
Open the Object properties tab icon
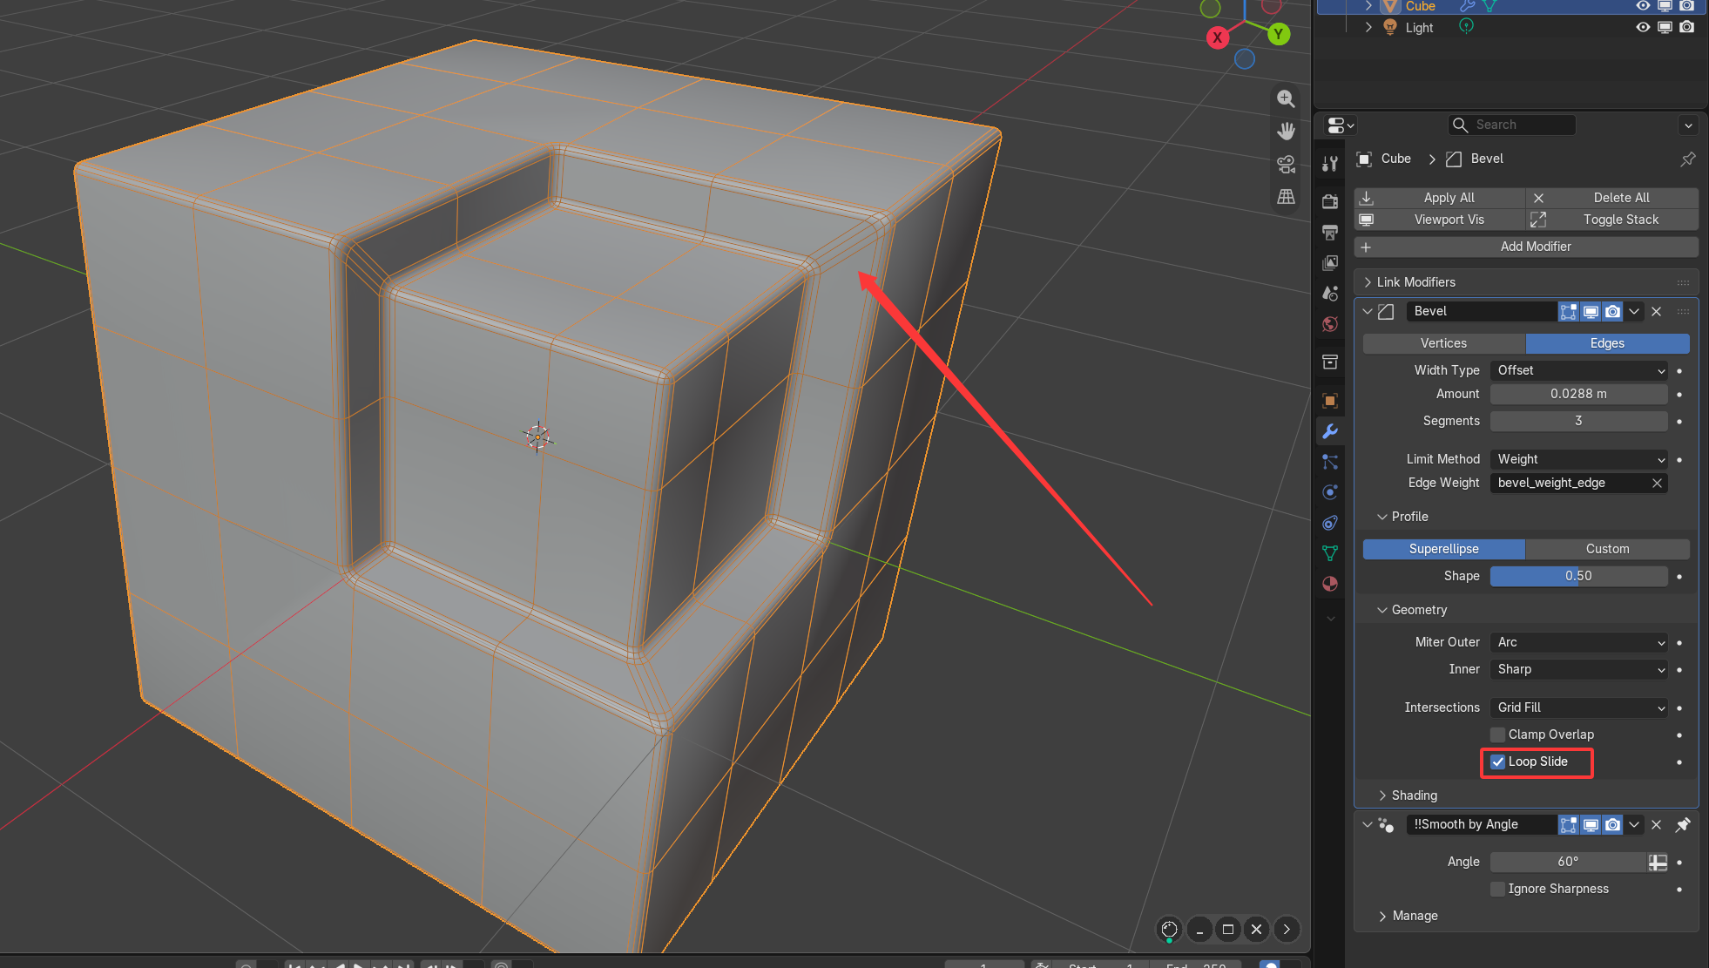1330,401
